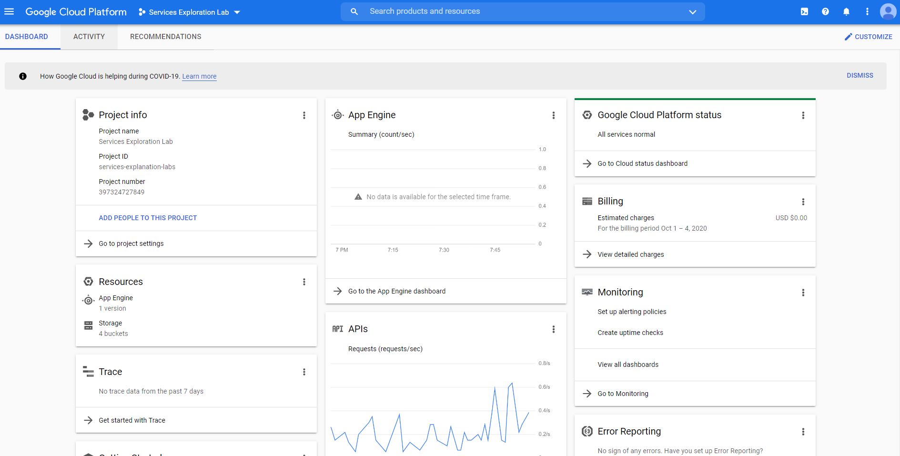Activate Cloud Shell from top bar
The width and height of the screenshot is (900, 456).
pyautogui.click(x=804, y=12)
